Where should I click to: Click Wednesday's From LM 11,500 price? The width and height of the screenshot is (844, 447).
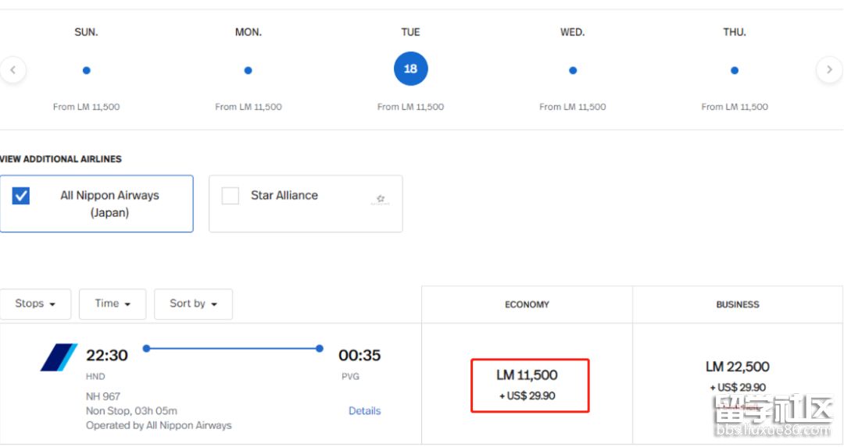pyautogui.click(x=573, y=107)
